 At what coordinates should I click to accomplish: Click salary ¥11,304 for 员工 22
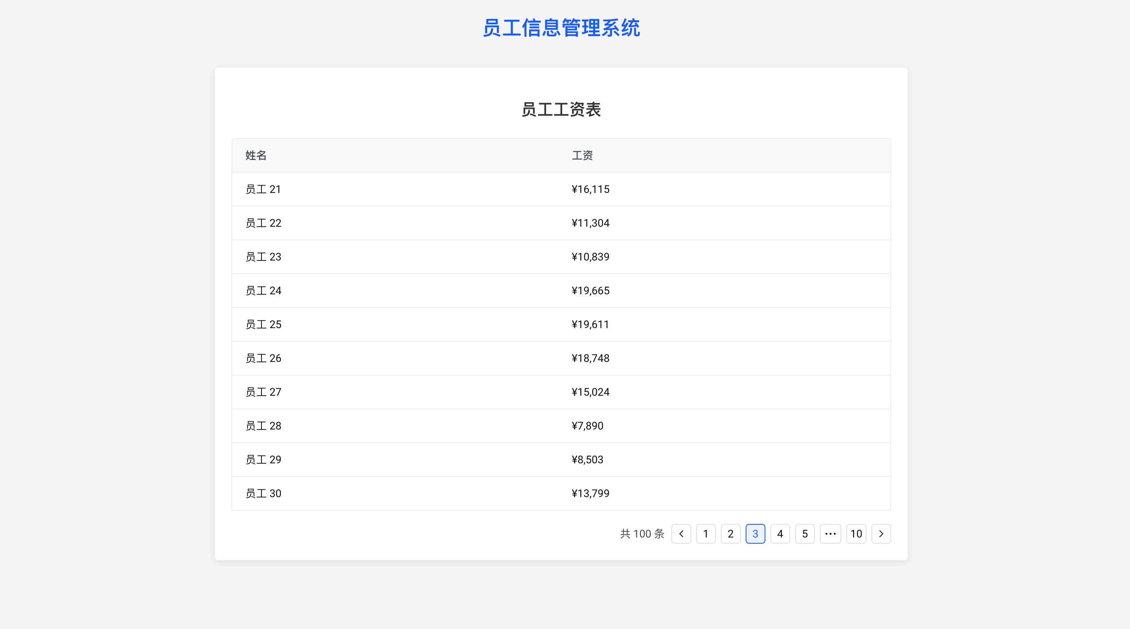pyautogui.click(x=590, y=223)
